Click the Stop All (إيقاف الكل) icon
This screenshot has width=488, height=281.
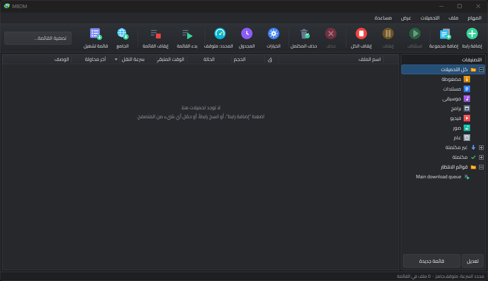tap(361, 34)
